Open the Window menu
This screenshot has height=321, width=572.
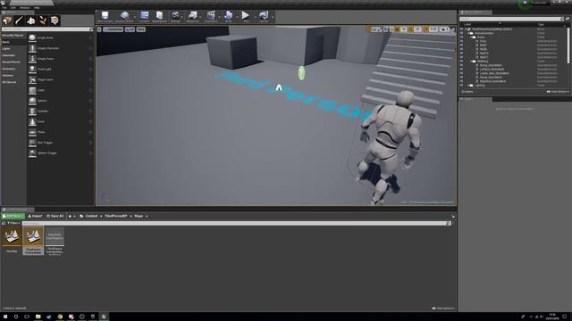point(25,8)
